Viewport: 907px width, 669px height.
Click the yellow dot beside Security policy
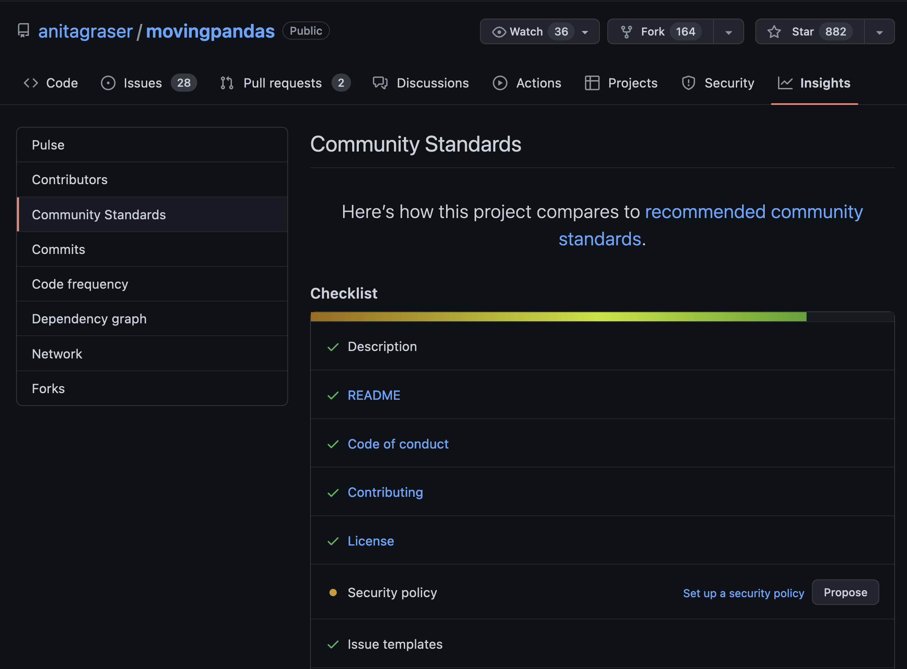[x=333, y=593]
